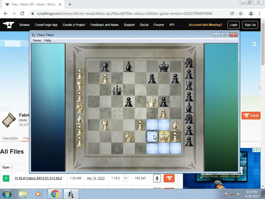
Task: Select the white bishop beside the king
Action: (x=175, y=125)
